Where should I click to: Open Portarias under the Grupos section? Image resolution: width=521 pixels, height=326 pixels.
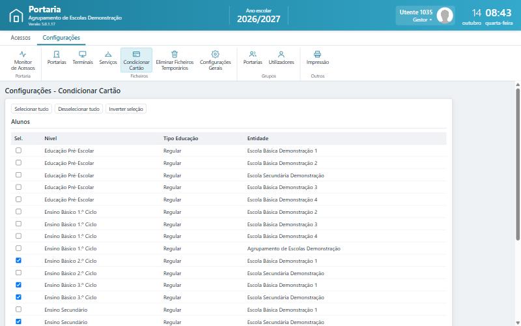click(x=253, y=57)
